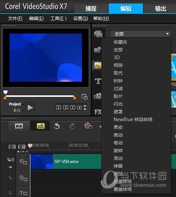Open the 帮助(H) menu
Viewport: 176px width, 197px height.
pyautogui.click(x=101, y=18)
